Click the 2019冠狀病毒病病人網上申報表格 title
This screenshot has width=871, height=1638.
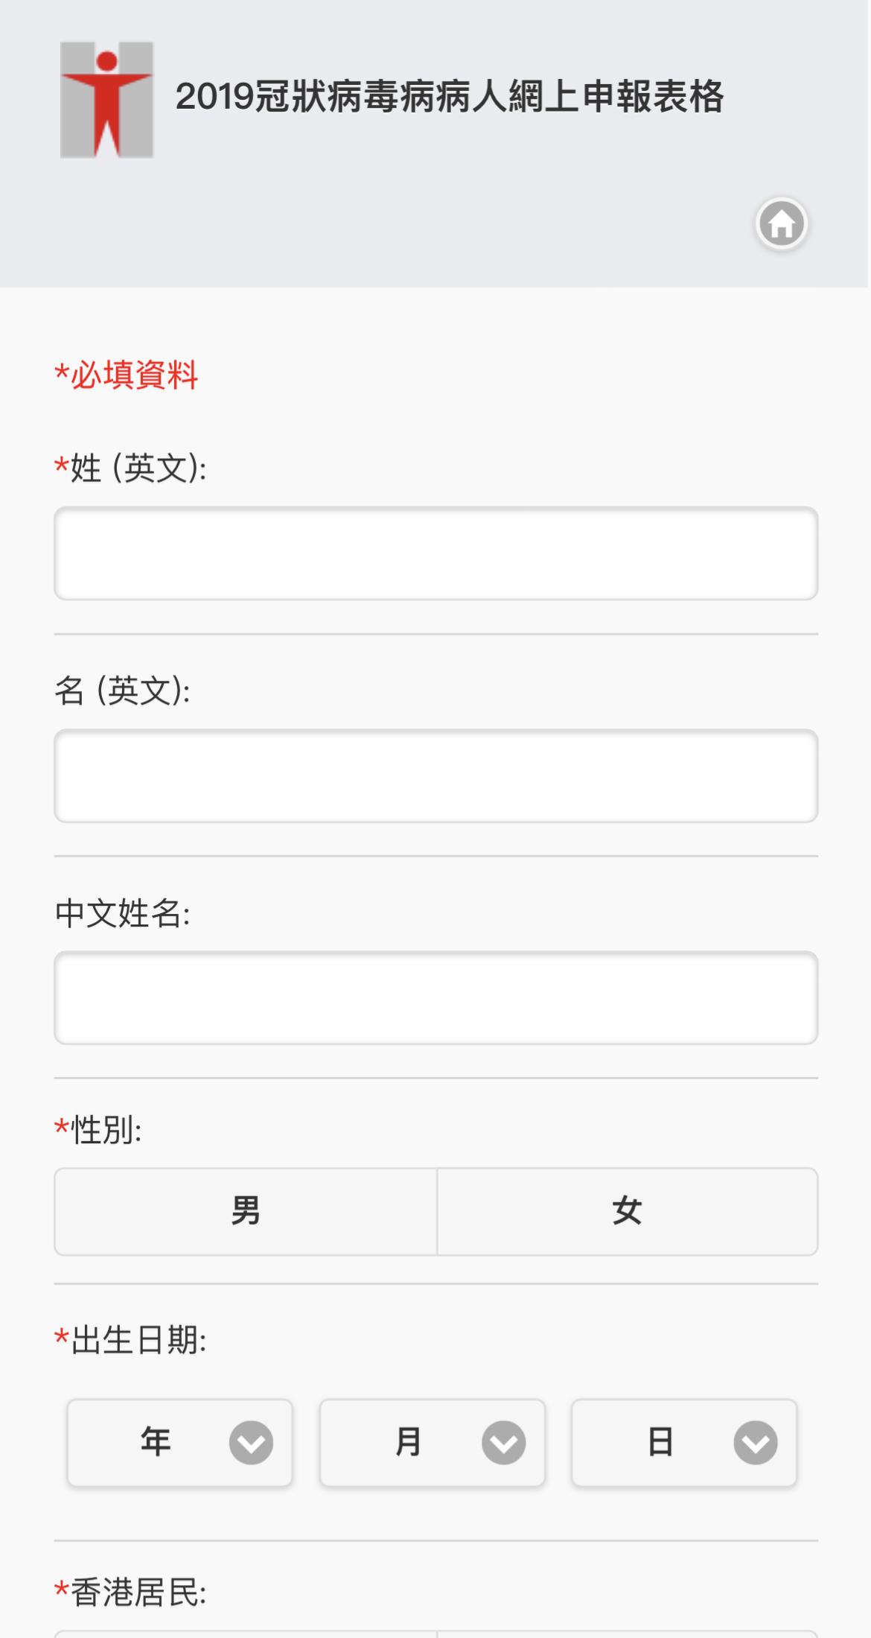(449, 97)
